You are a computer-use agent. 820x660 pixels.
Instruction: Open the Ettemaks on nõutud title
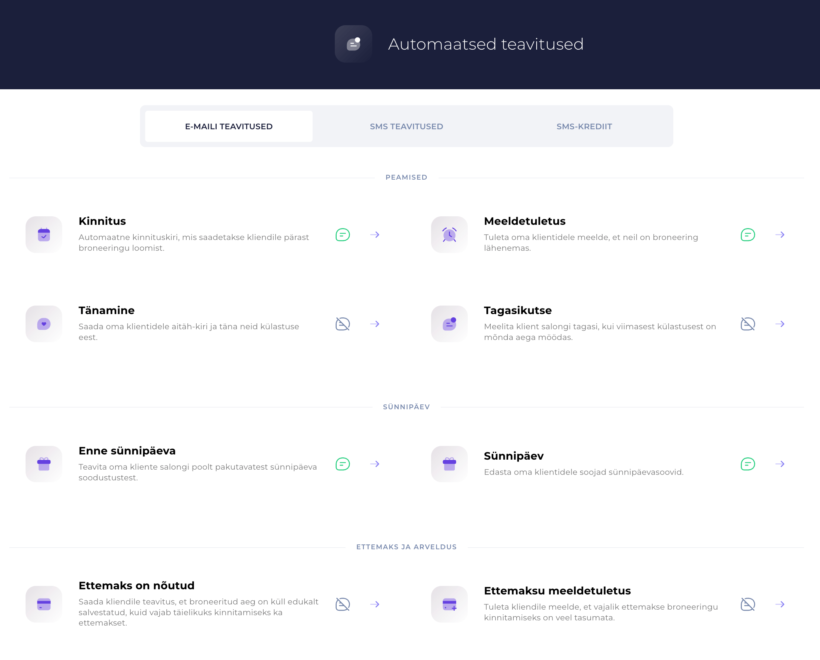pos(136,586)
